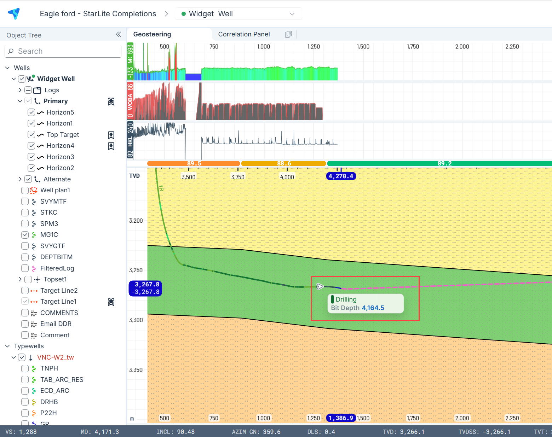This screenshot has height=437, width=552.
Task: Expand the Alternate node
Action: (x=20, y=179)
